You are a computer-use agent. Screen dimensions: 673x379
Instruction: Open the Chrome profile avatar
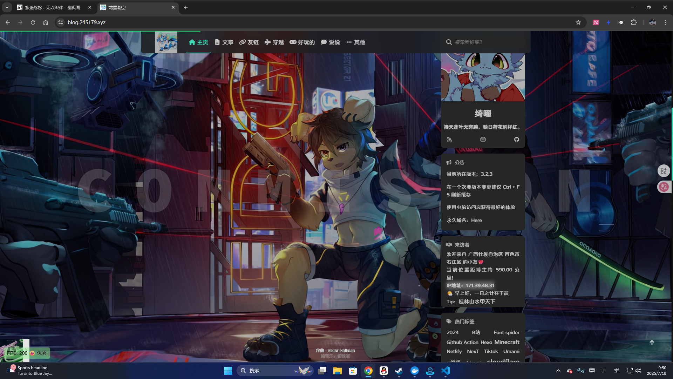tap(653, 22)
